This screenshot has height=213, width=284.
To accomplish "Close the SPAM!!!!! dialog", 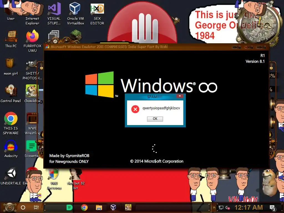I will click(x=180, y=96).
